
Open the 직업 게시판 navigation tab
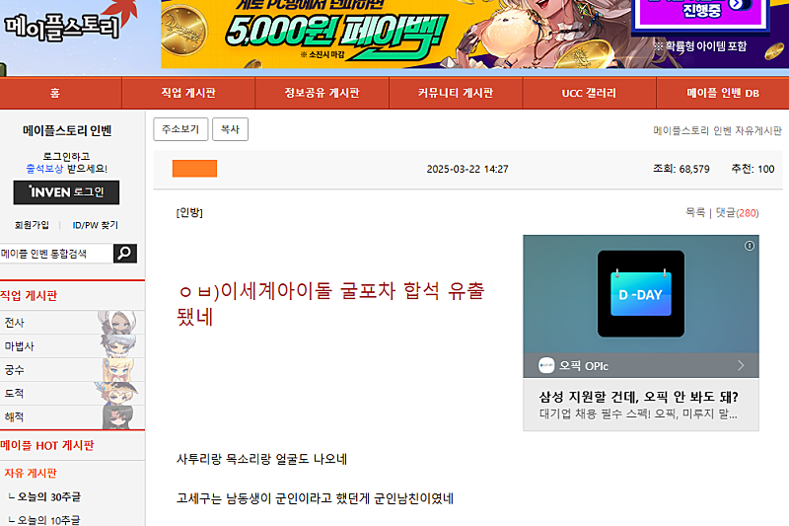point(188,93)
